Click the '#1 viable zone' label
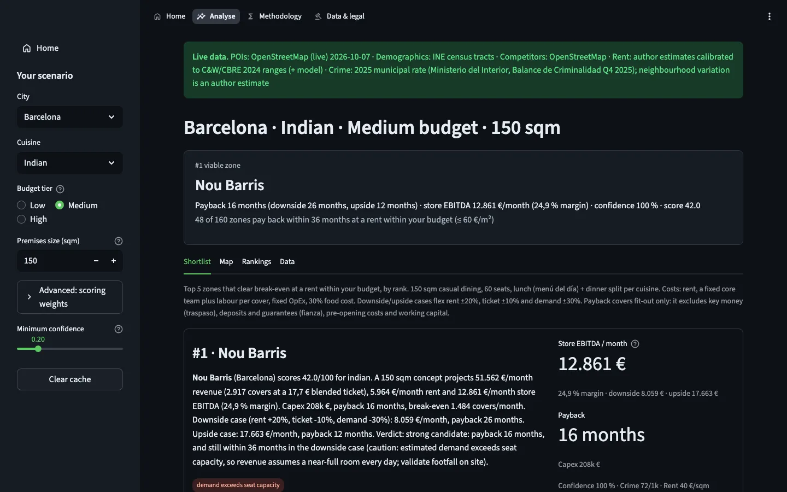787x492 pixels. pyautogui.click(x=218, y=166)
